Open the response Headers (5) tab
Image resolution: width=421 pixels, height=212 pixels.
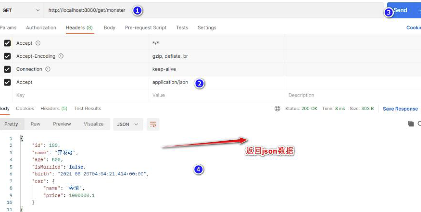coord(54,109)
